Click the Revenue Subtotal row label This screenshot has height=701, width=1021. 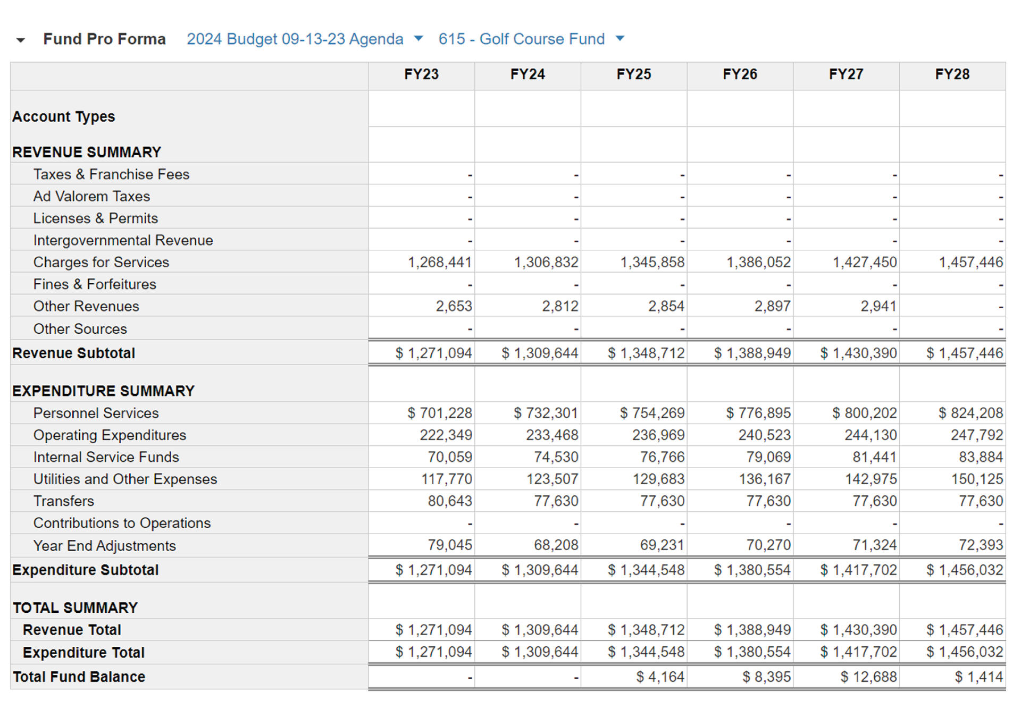point(73,353)
